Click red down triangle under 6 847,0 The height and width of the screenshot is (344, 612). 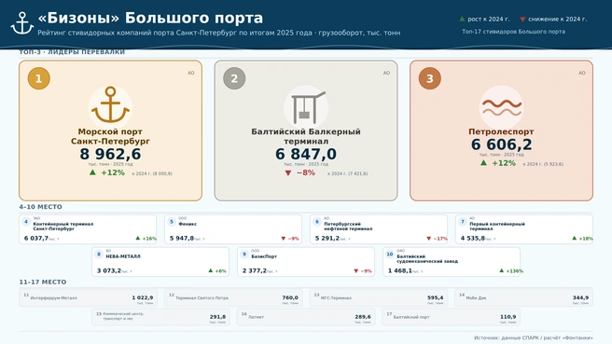(x=288, y=172)
